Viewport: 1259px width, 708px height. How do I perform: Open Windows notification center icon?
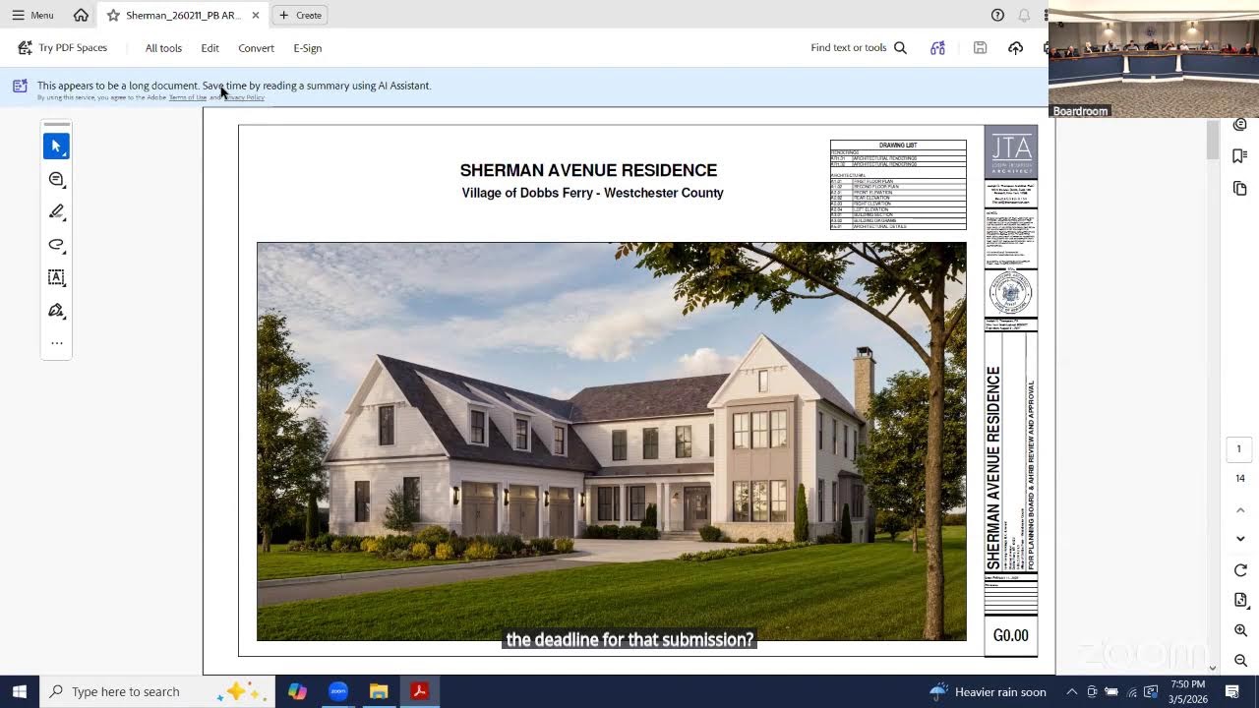[x=1232, y=691]
